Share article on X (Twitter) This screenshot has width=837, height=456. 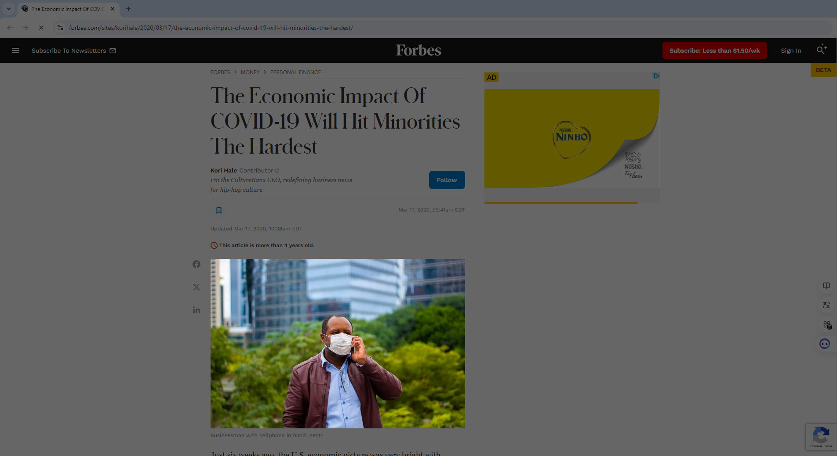(x=197, y=287)
